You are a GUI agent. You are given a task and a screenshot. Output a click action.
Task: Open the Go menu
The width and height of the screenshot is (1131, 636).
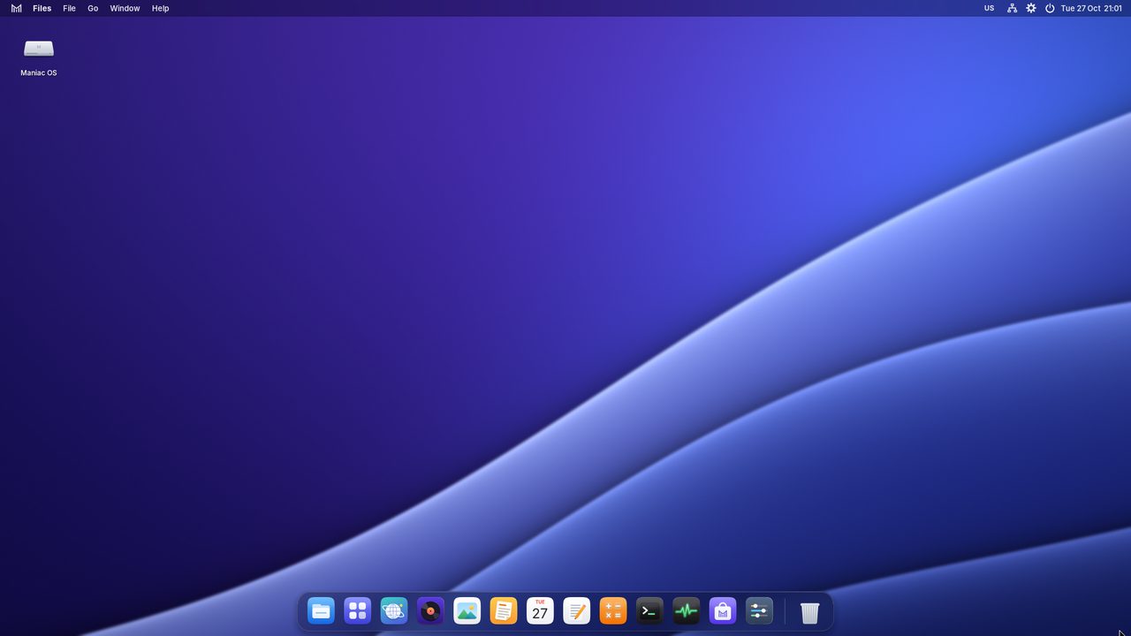(x=93, y=8)
